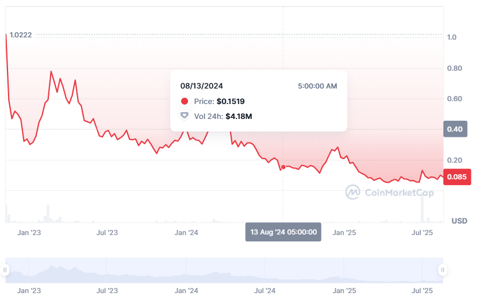Click the 1.0222 peak price label

tap(21, 35)
